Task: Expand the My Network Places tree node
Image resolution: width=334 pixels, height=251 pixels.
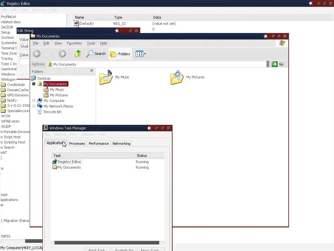Action: 34,106
